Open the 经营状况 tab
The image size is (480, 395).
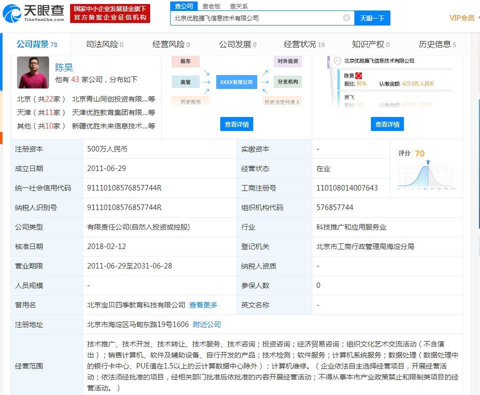tap(304, 44)
